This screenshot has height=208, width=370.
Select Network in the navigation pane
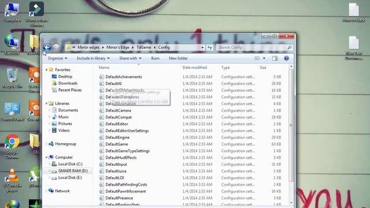click(62, 191)
